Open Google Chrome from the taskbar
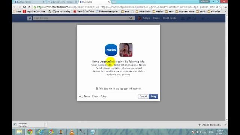This screenshot has height=135, width=240. [30, 132]
